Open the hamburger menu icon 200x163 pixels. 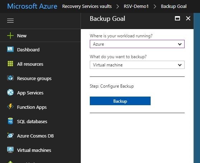pos(10,20)
